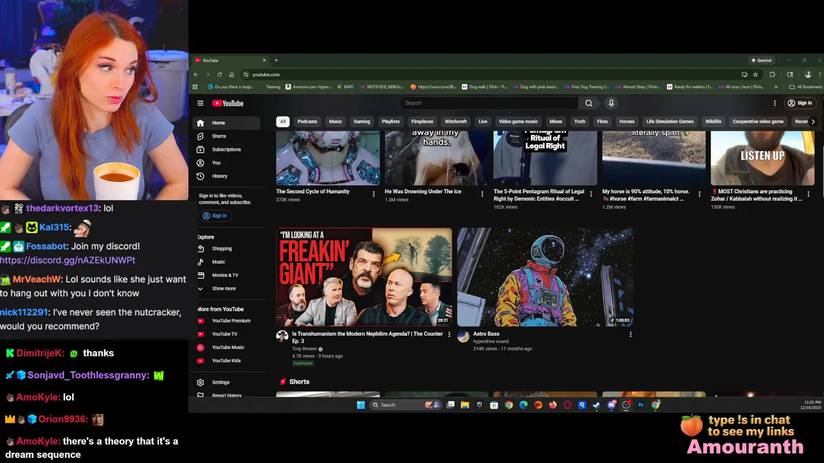
Task: Click Sign in button at top right
Action: click(800, 103)
